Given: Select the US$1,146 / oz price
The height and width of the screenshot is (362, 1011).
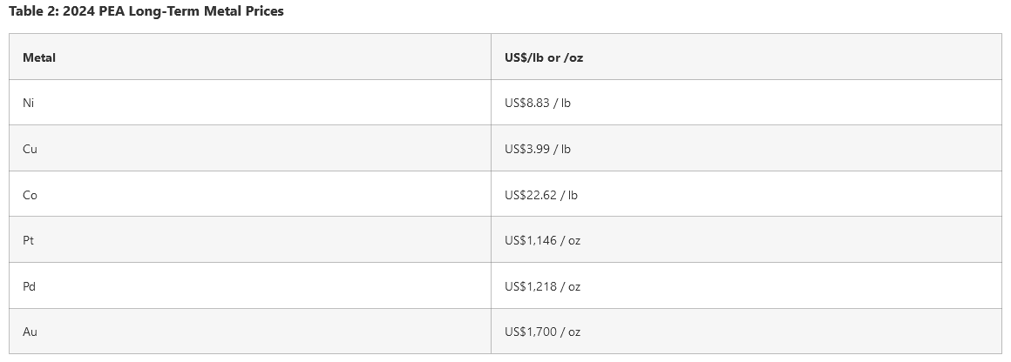Looking at the screenshot, I should 542,240.
